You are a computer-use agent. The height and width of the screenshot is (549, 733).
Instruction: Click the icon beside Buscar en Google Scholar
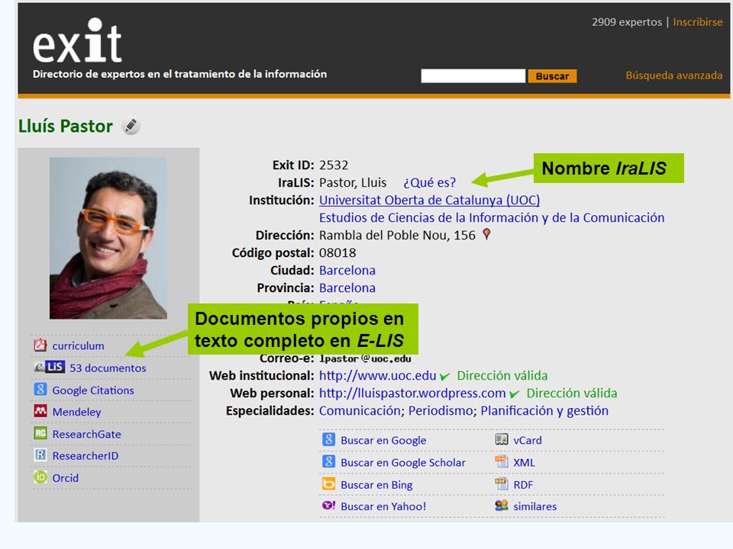pos(328,462)
